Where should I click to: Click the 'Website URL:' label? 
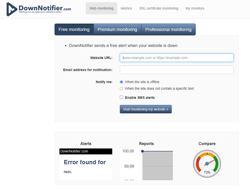101,58
